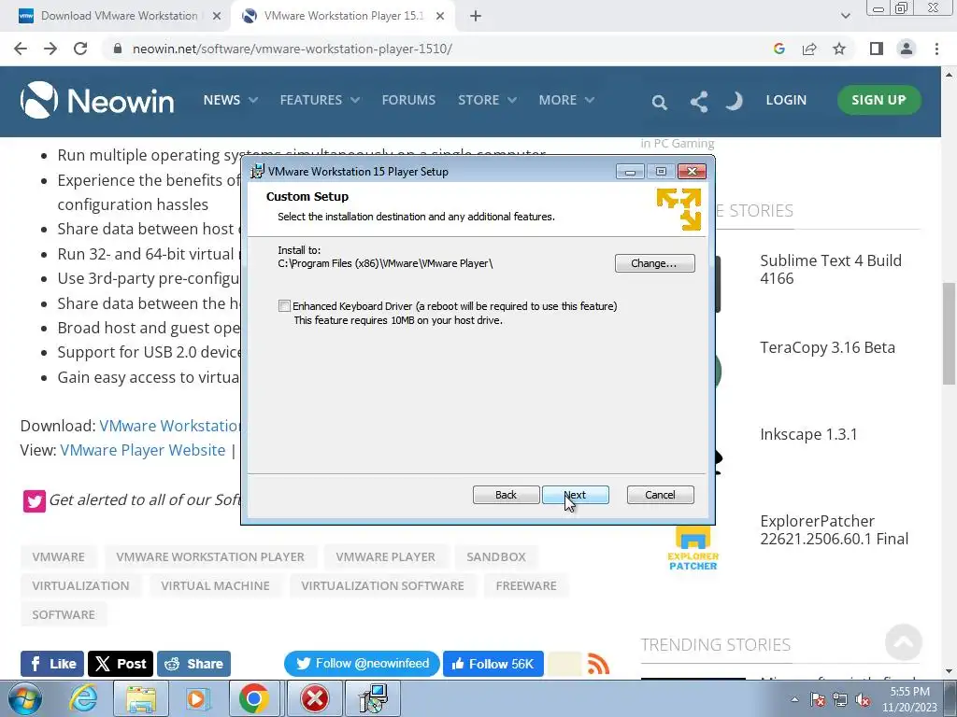Open the VMware Workstation download link
Screen dimensions: 957x717
pyautogui.click(x=170, y=426)
